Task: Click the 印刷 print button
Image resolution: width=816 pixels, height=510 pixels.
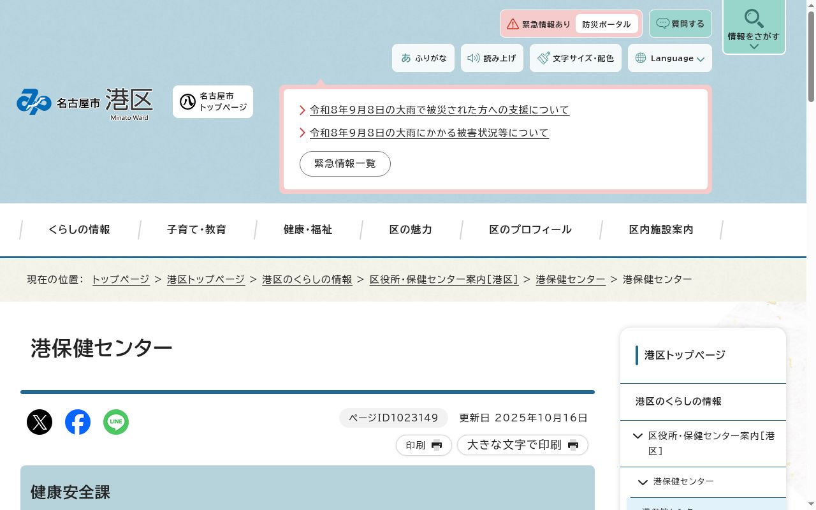Action: coord(424,445)
